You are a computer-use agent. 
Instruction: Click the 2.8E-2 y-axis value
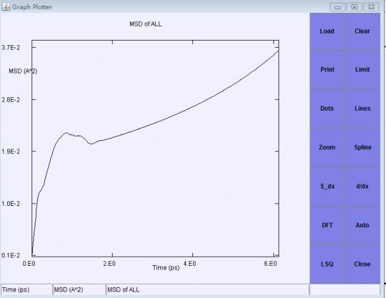(x=10, y=100)
